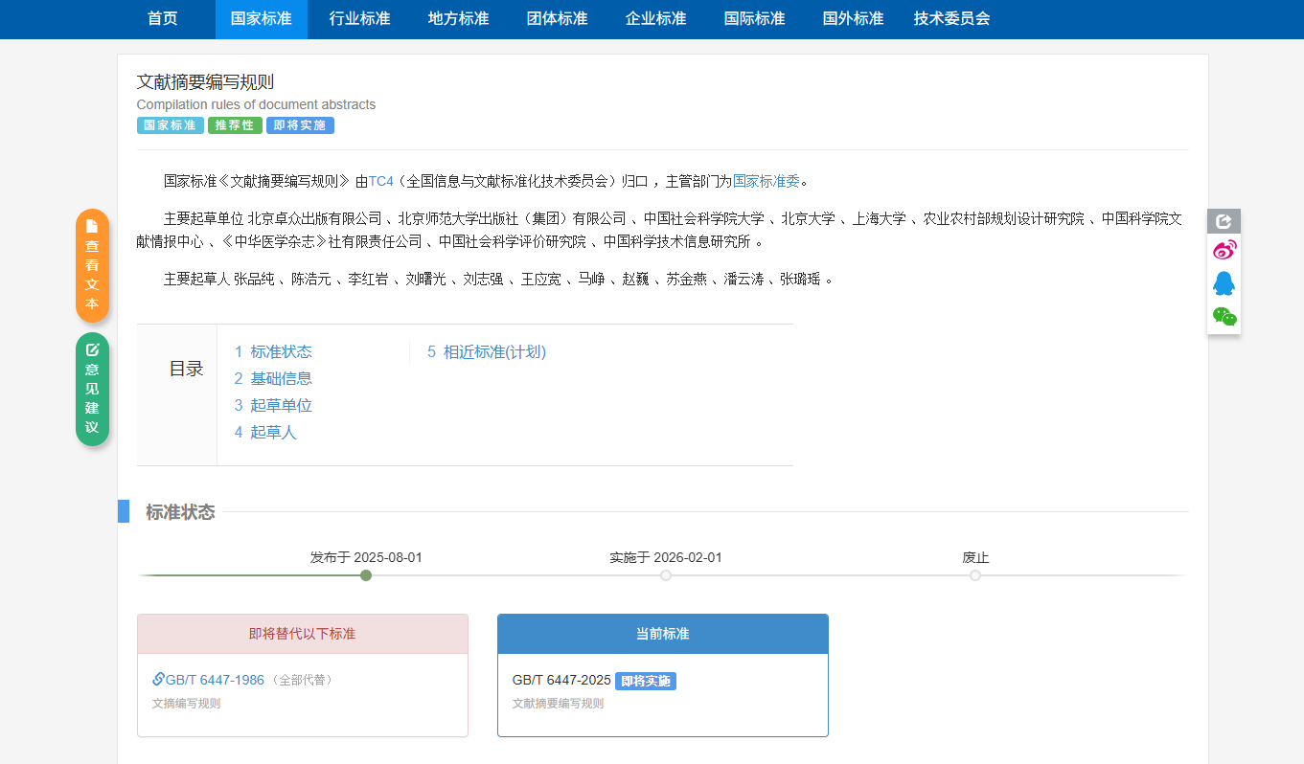Click the 即将实施 badge under the title
The height and width of the screenshot is (764, 1304).
click(300, 125)
